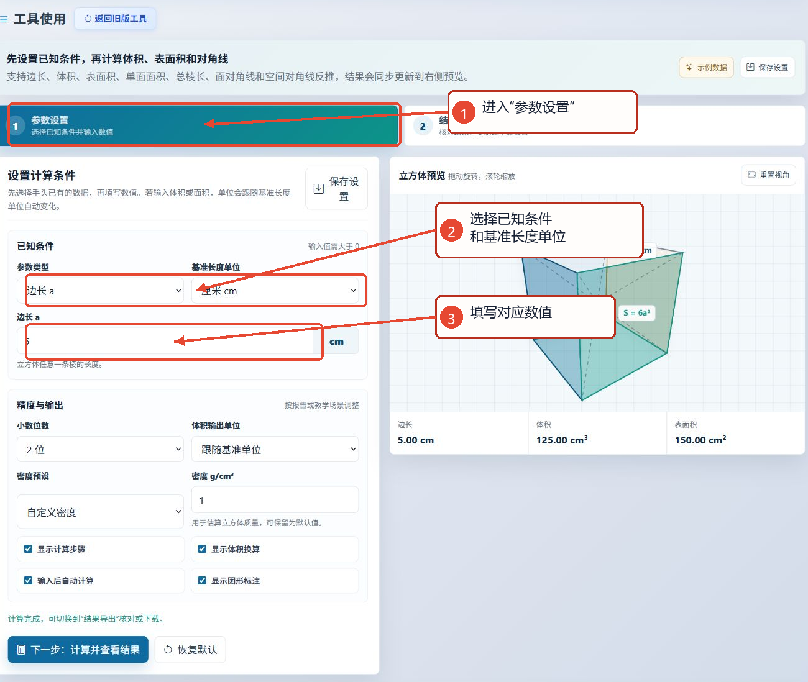Toggle the 显示图形标注 checkbox

[x=202, y=581]
